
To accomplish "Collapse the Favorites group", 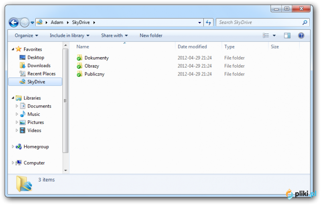I will 13,49.
